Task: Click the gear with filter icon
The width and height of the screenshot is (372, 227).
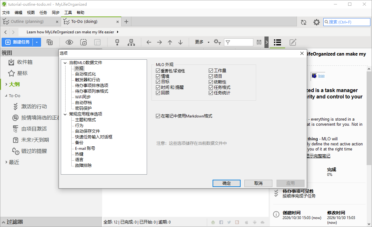Action: coord(217,42)
